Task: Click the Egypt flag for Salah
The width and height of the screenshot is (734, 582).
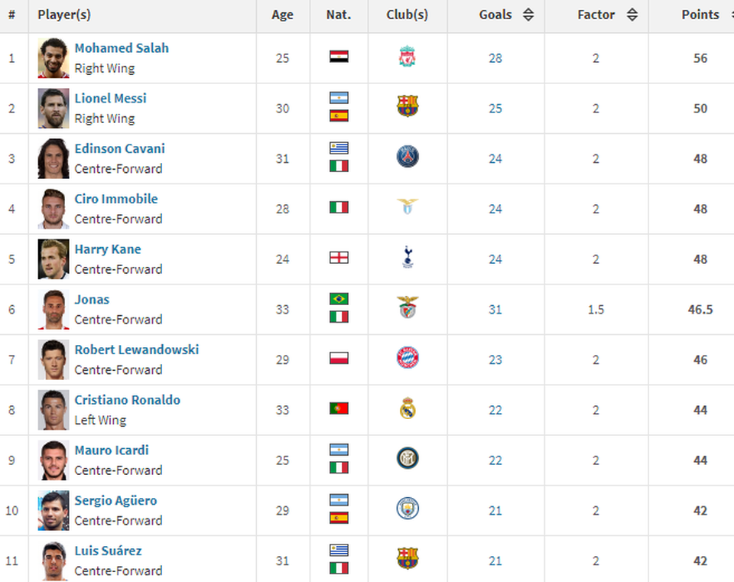Action: pyautogui.click(x=339, y=57)
